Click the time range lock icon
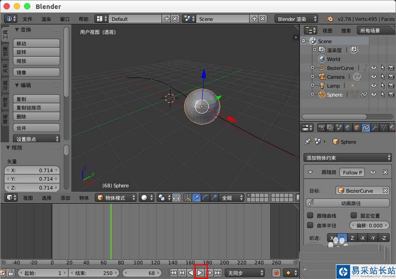The image size is (396, 279). pos(11,273)
